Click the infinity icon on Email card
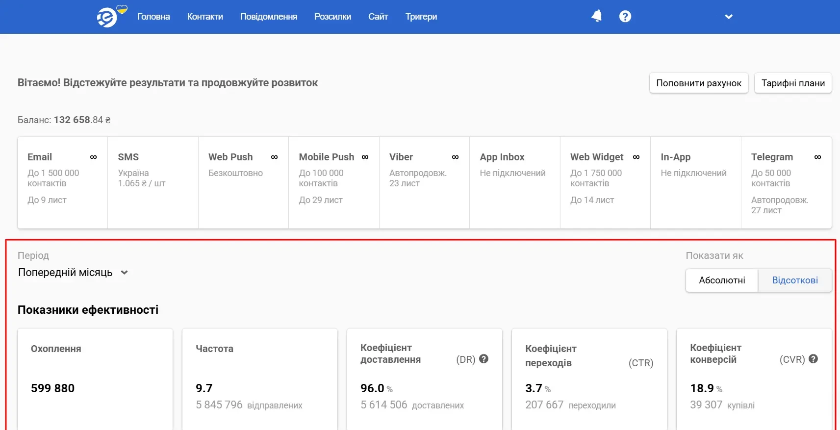 (x=93, y=157)
